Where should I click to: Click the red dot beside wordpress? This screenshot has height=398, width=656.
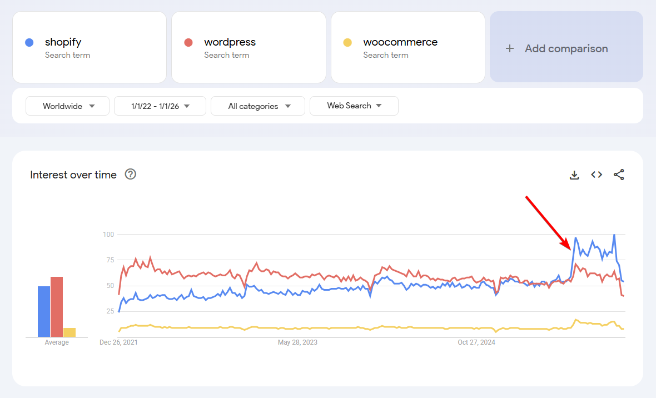[188, 42]
